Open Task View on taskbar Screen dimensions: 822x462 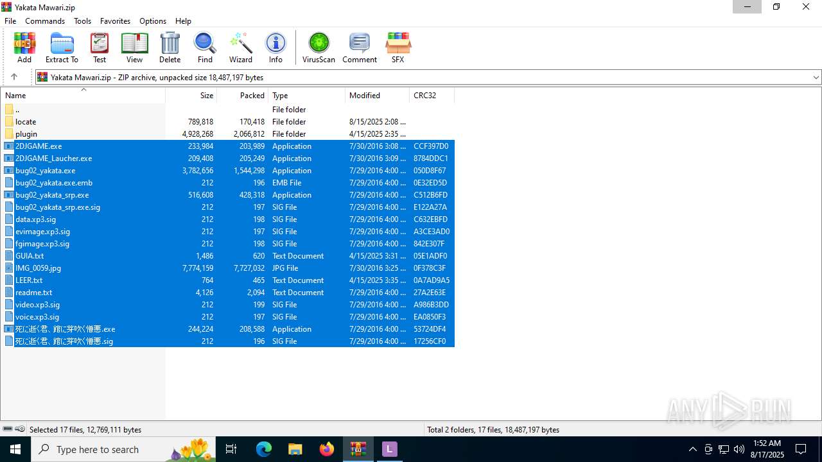click(232, 449)
